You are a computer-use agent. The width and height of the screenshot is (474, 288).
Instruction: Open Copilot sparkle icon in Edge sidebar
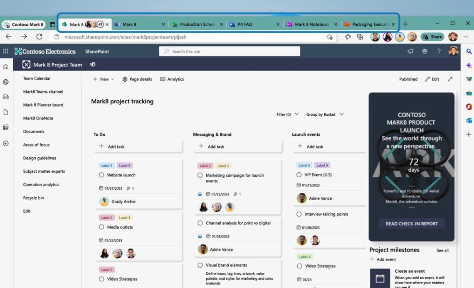(x=469, y=65)
